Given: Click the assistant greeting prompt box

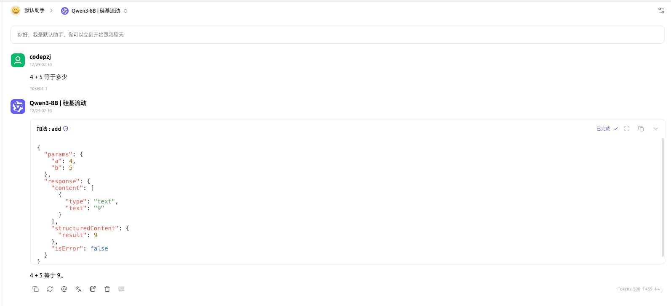Looking at the screenshot, I should coord(337,35).
